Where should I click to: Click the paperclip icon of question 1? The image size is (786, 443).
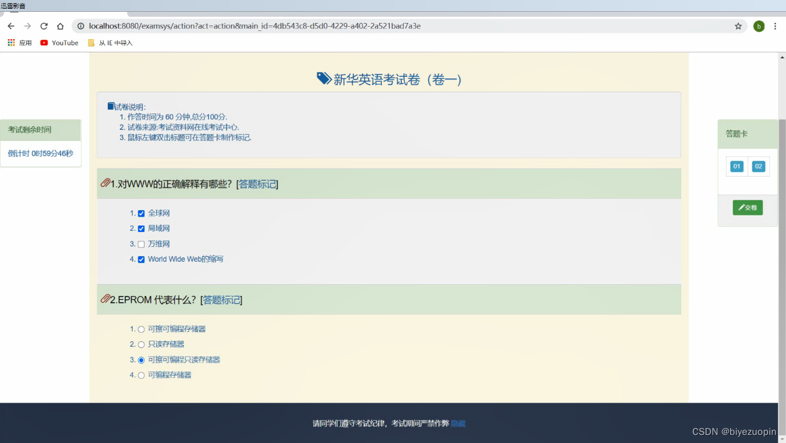105,183
